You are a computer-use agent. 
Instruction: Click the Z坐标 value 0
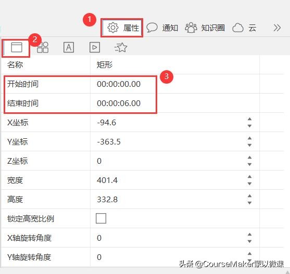99,161
